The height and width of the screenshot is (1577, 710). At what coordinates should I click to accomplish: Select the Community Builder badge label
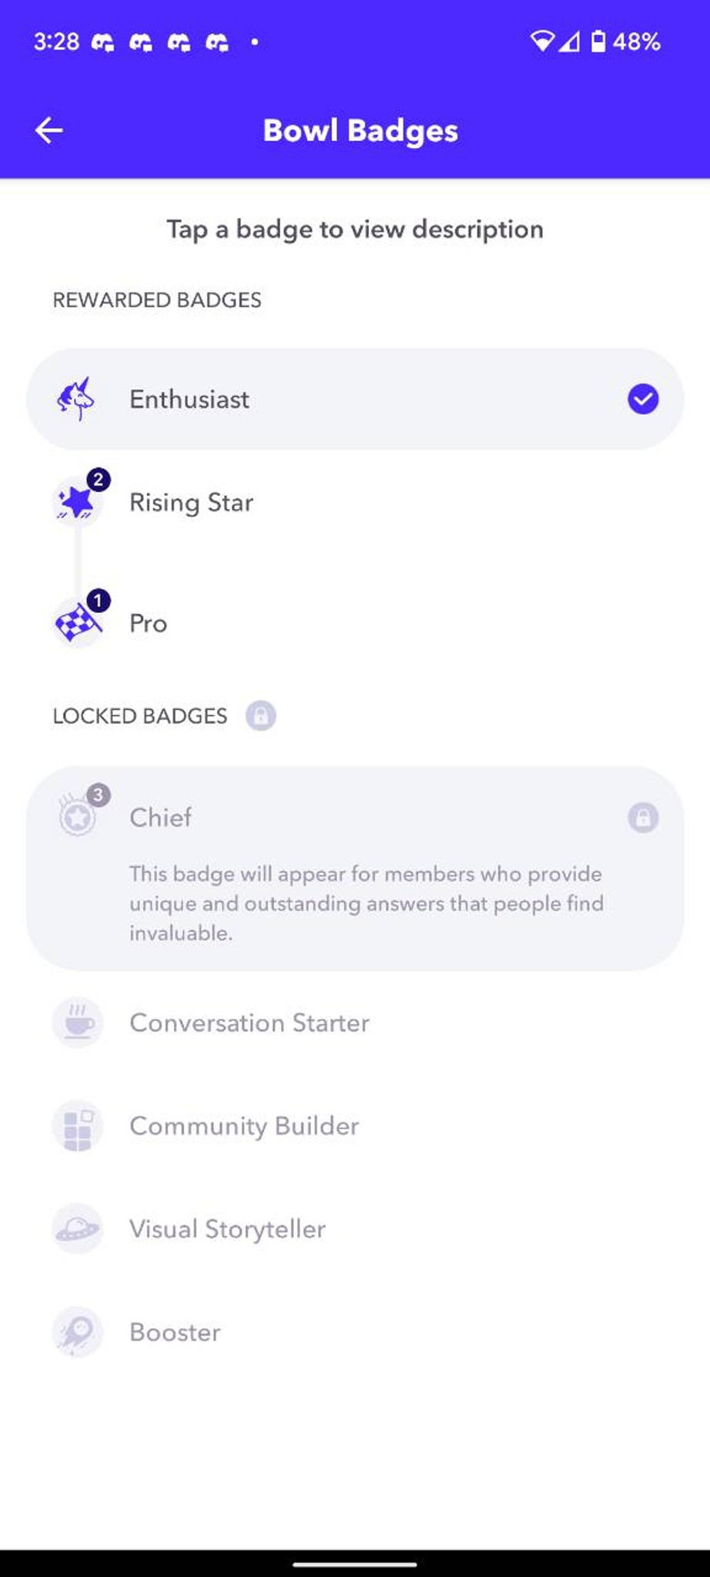tap(244, 1126)
